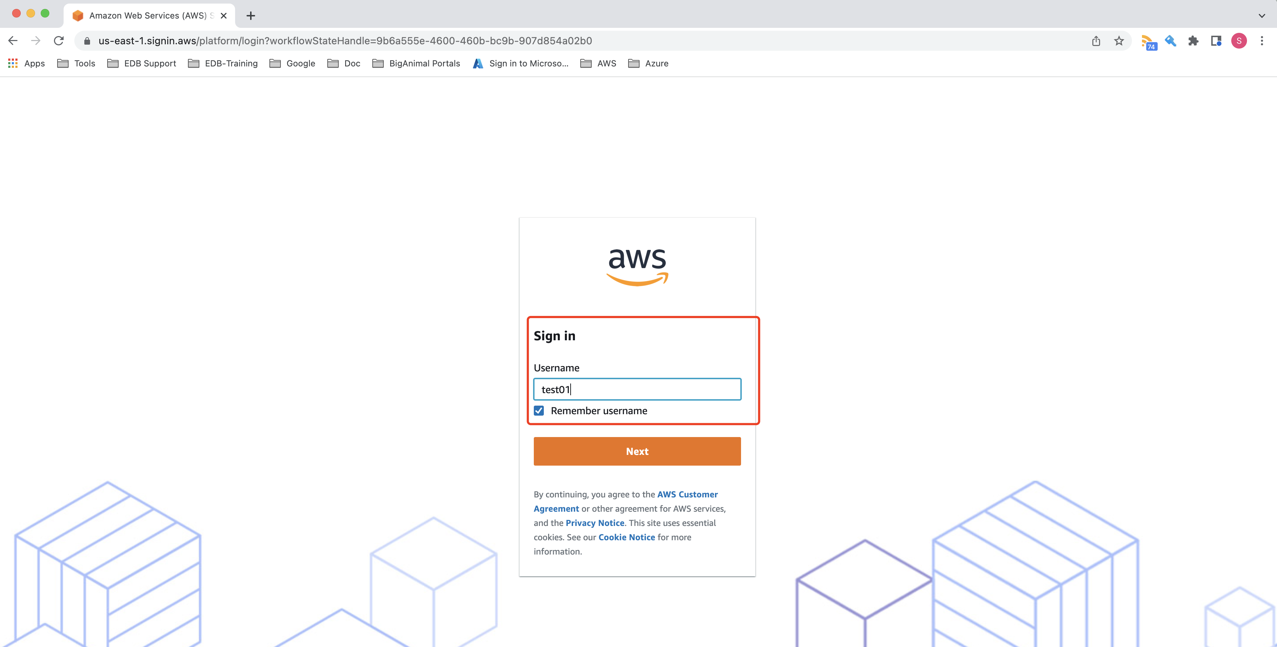Open the Privacy Notice link
This screenshot has width=1277, height=647.
pyautogui.click(x=595, y=523)
